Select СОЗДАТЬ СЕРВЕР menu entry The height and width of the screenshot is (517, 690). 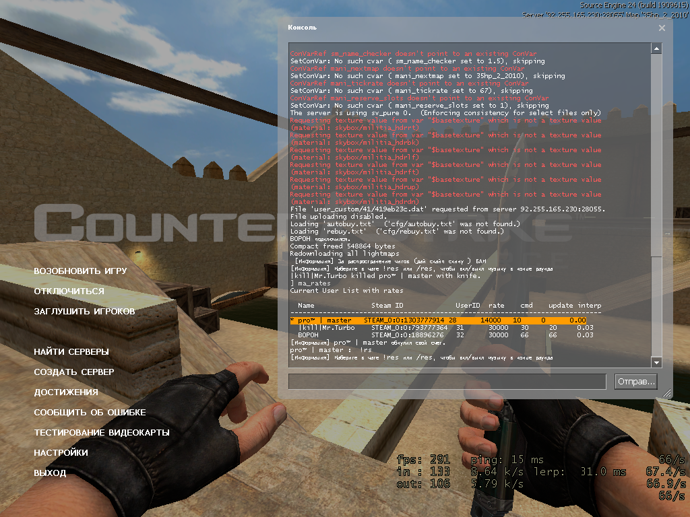click(x=74, y=372)
